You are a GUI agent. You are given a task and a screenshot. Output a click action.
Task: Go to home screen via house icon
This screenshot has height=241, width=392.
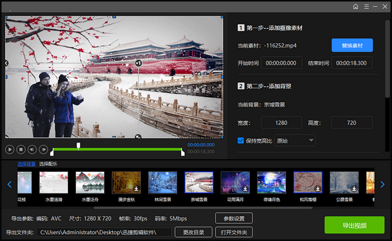pyautogui.click(x=355, y=7)
